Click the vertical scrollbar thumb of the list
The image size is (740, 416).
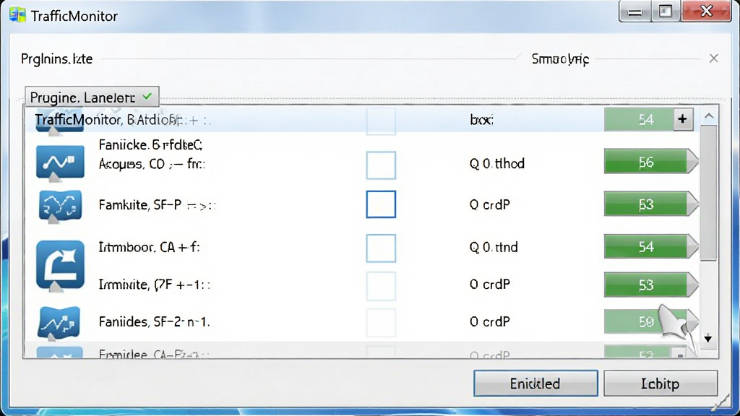click(x=708, y=192)
